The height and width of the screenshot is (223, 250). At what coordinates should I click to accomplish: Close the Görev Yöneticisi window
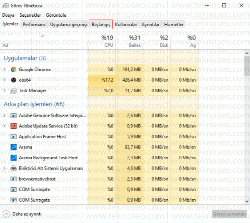(241, 5)
